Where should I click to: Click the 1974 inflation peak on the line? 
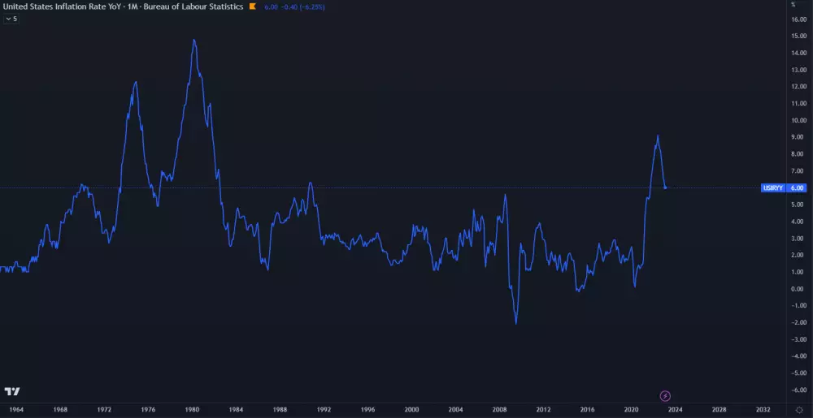pos(135,82)
